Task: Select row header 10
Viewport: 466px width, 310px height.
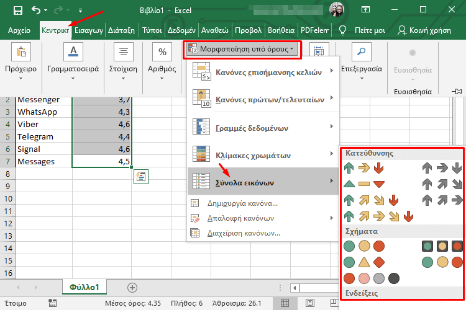Action: coord(8,198)
